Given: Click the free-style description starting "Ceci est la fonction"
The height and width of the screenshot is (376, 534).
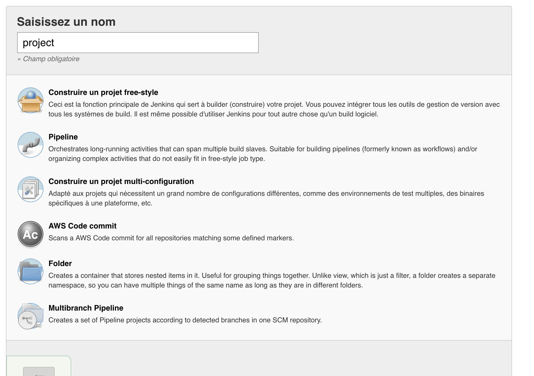Looking at the screenshot, I should tap(274, 109).
